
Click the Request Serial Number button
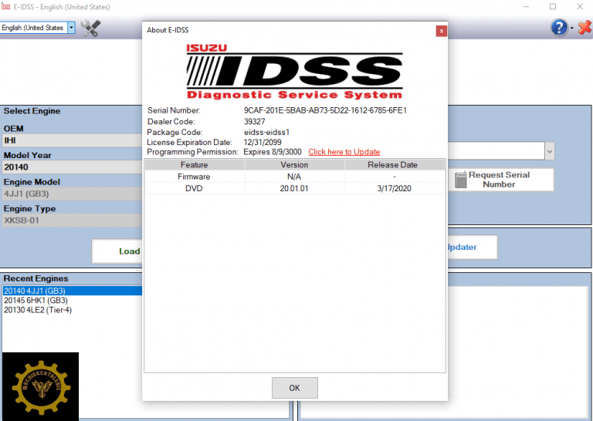(501, 180)
